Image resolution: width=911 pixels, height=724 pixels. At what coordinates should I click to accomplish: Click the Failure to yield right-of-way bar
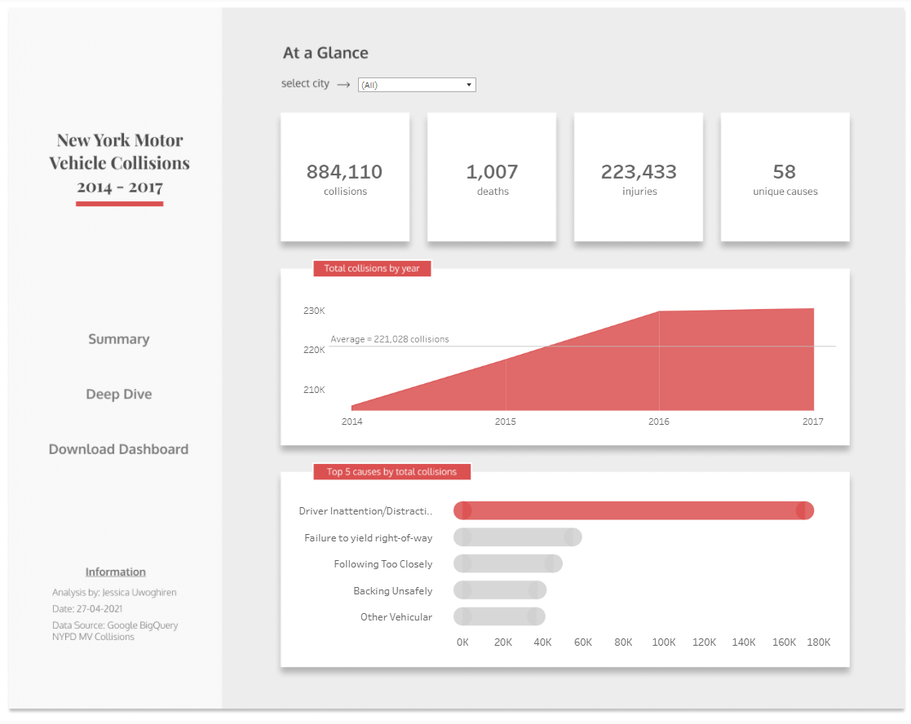pyautogui.click(x=518, y=537)
